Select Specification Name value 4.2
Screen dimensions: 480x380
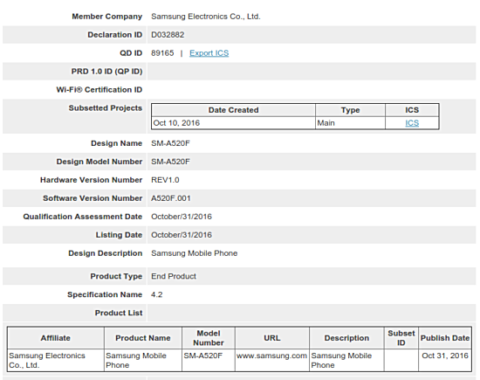point(157,294)
